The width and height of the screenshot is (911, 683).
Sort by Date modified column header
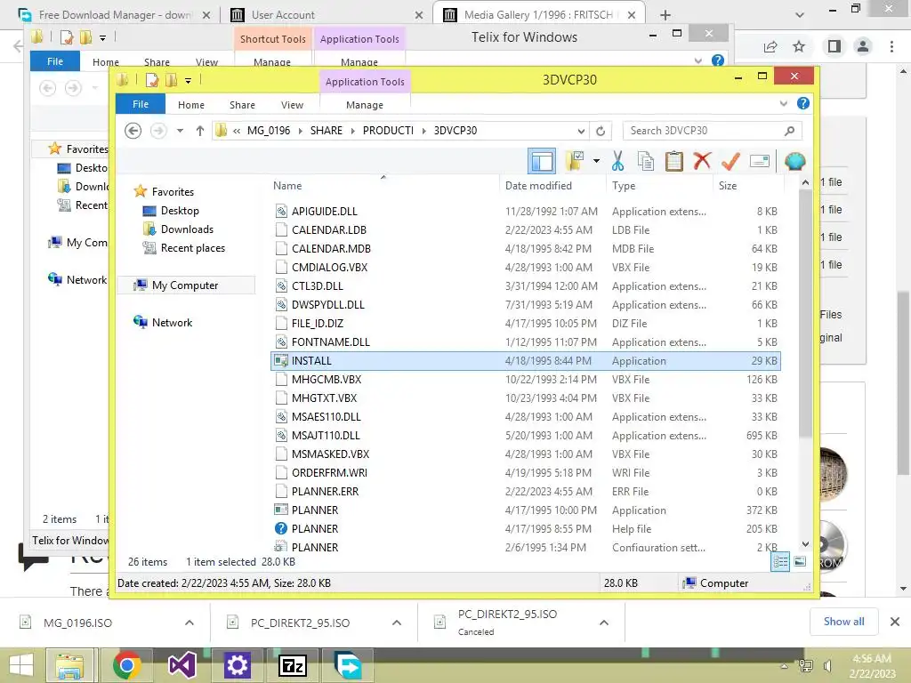coord(538,185)
